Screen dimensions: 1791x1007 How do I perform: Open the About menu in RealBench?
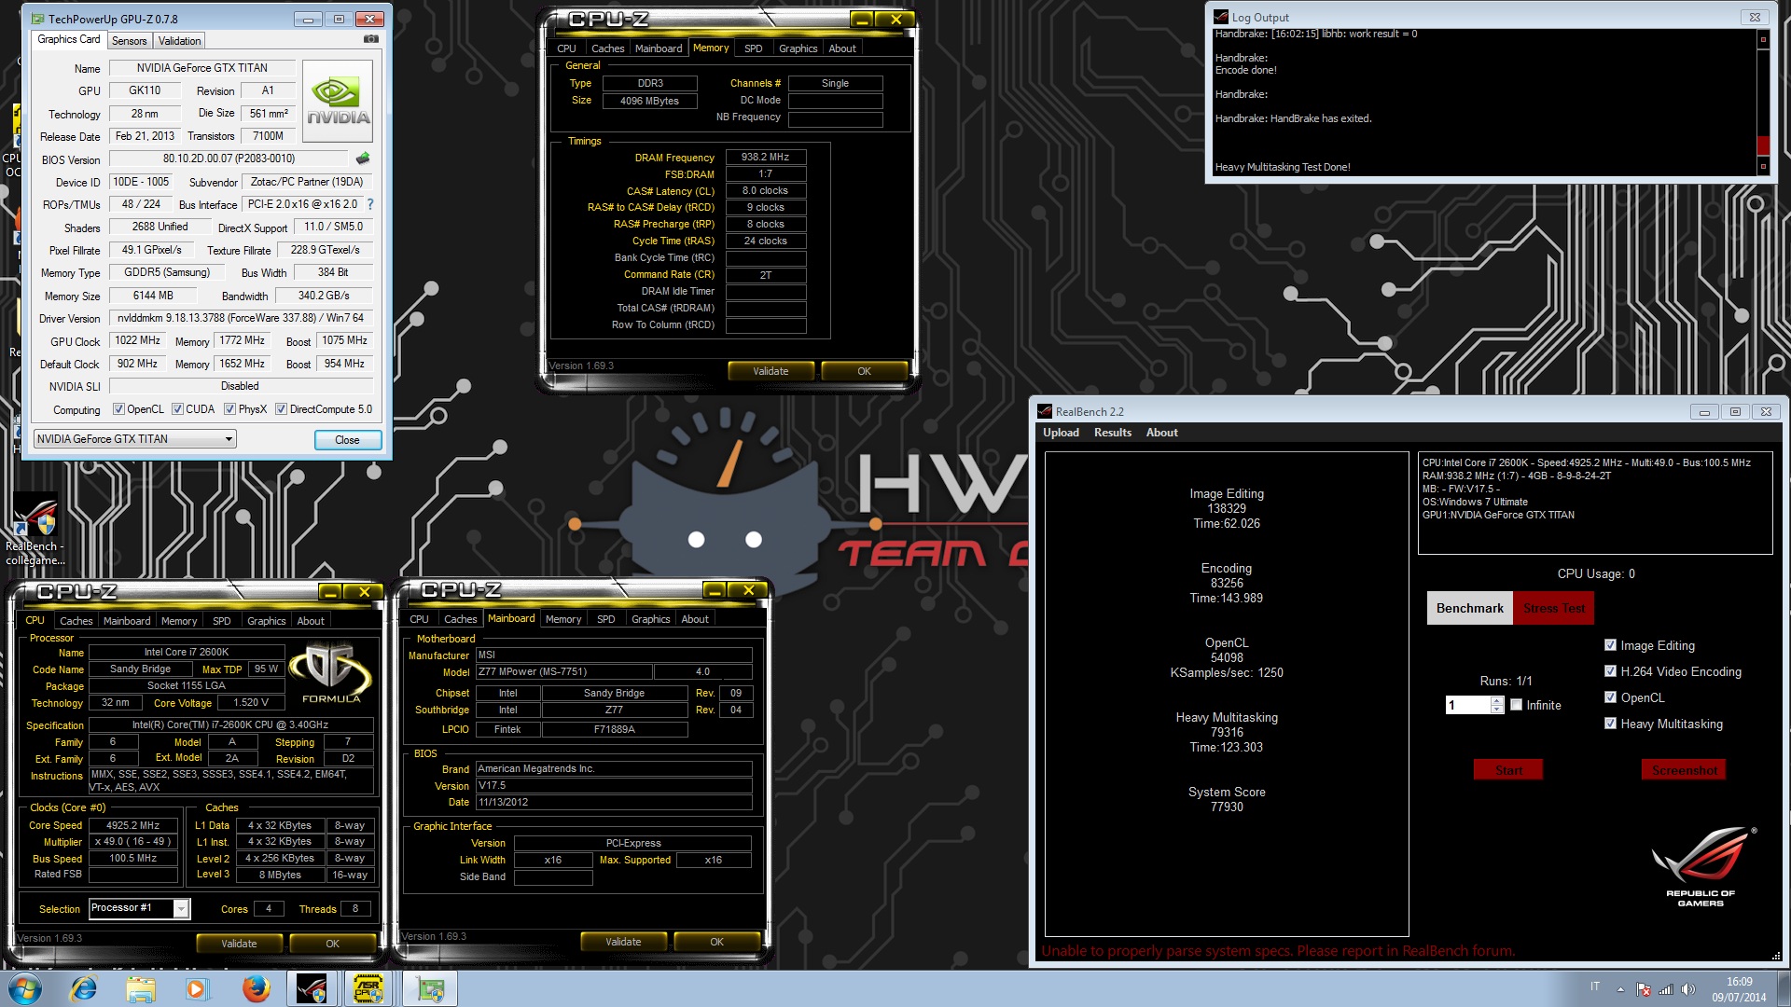click(1161, 433)
